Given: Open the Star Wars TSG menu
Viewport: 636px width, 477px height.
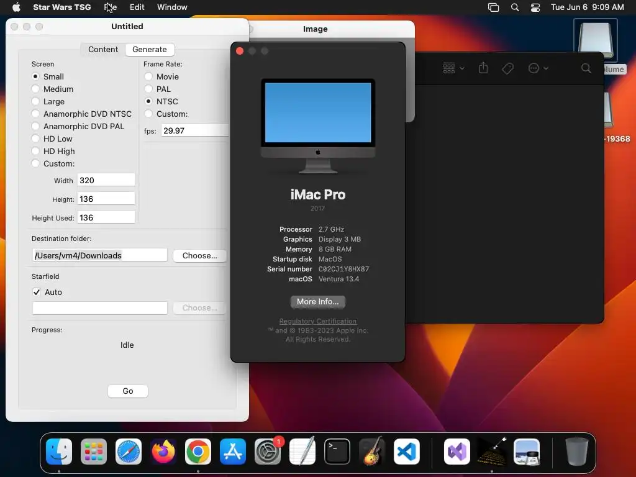Looking at the screenshot, I should pyautogui.click(x=61, y=7).
